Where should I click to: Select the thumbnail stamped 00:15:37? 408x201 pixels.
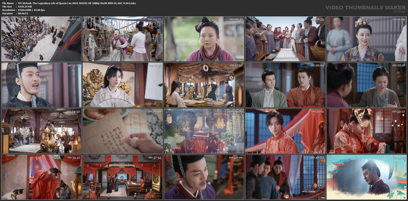123,85
